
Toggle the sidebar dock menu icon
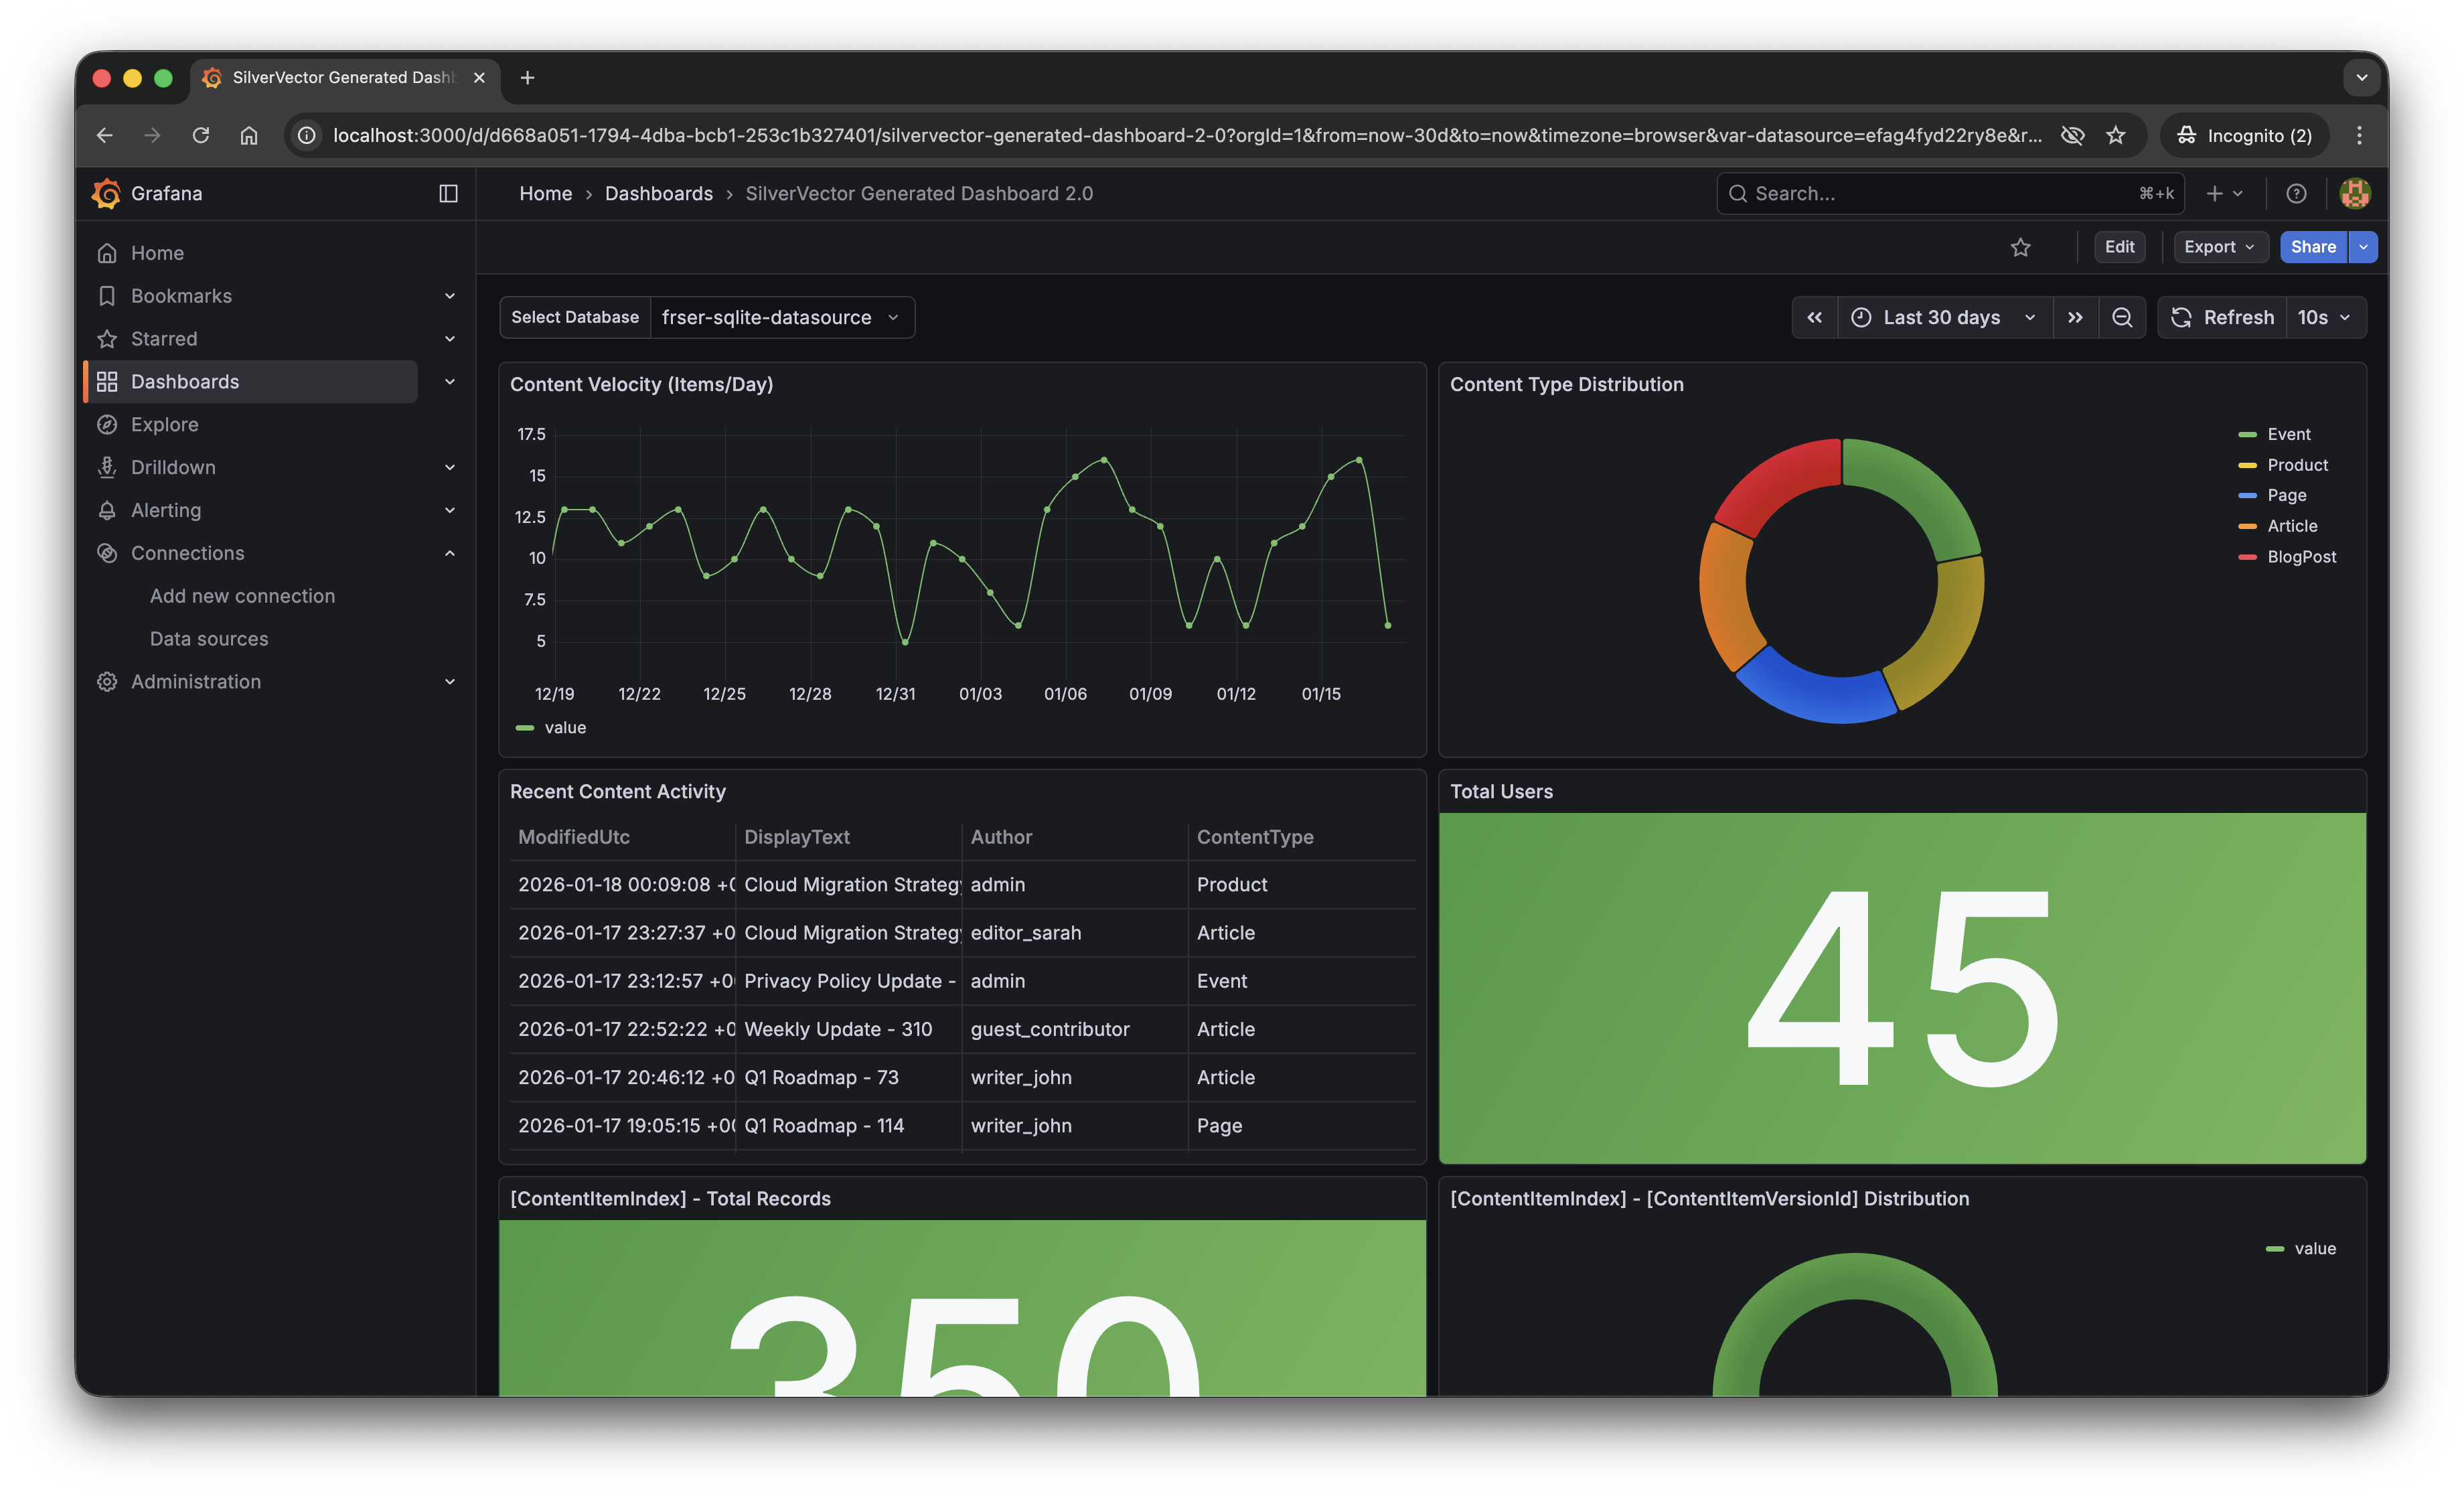point(448,193)
